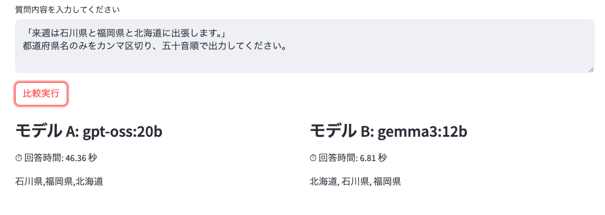Click the text area resize handle
Viewport: 605px width, 215px height.
point(591,70)
